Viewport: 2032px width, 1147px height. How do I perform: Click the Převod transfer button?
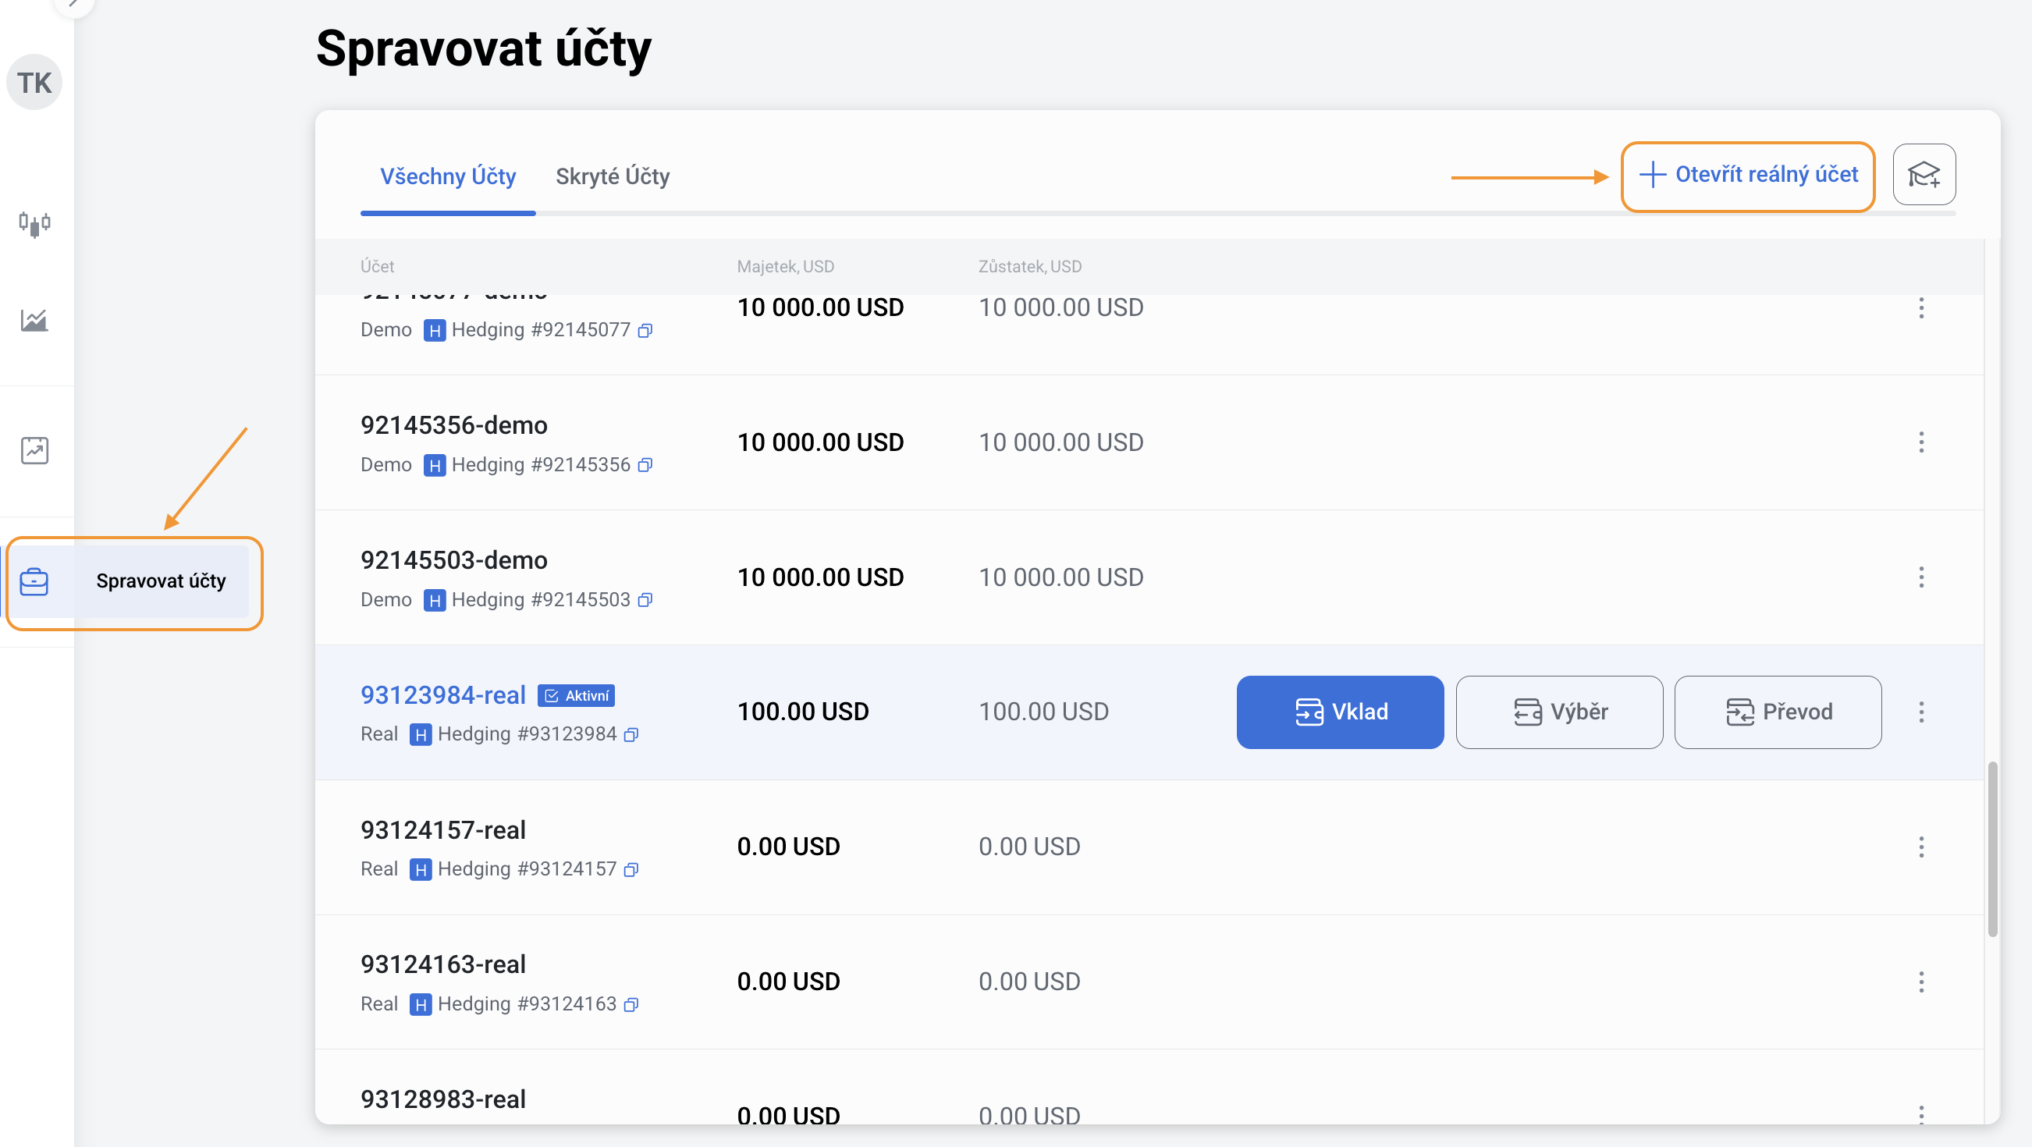1777,712
